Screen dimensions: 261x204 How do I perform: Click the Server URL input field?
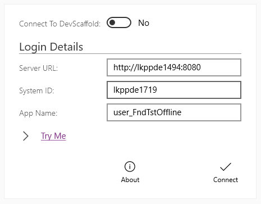click(174, 67)
